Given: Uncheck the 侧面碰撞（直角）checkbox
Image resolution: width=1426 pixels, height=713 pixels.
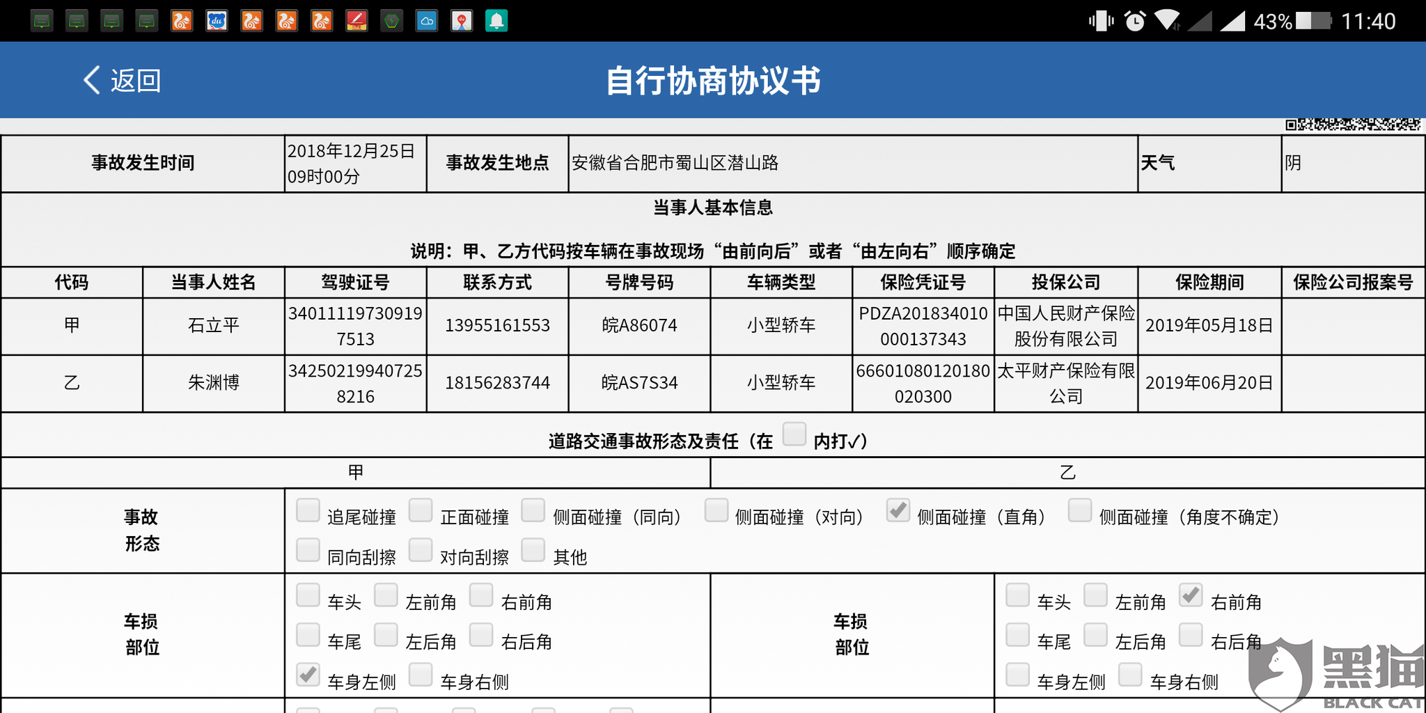Looking at the screenshot, I should [x=898, y=510].
